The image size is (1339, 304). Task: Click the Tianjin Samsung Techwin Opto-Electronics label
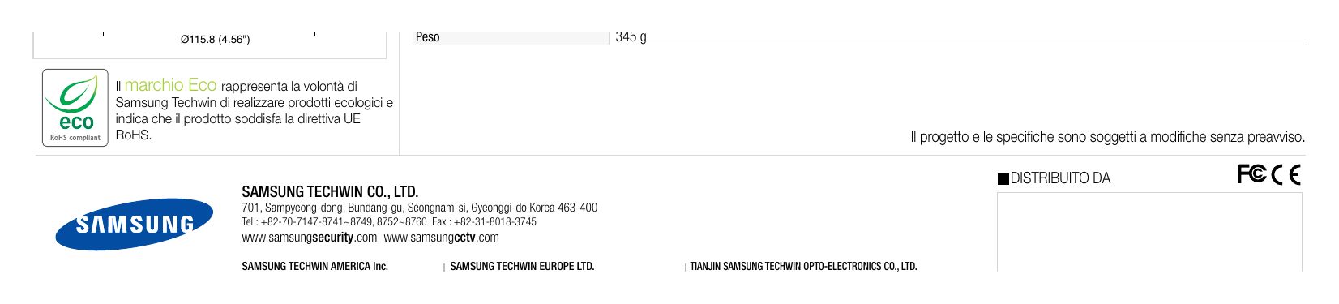pos(803,266)
